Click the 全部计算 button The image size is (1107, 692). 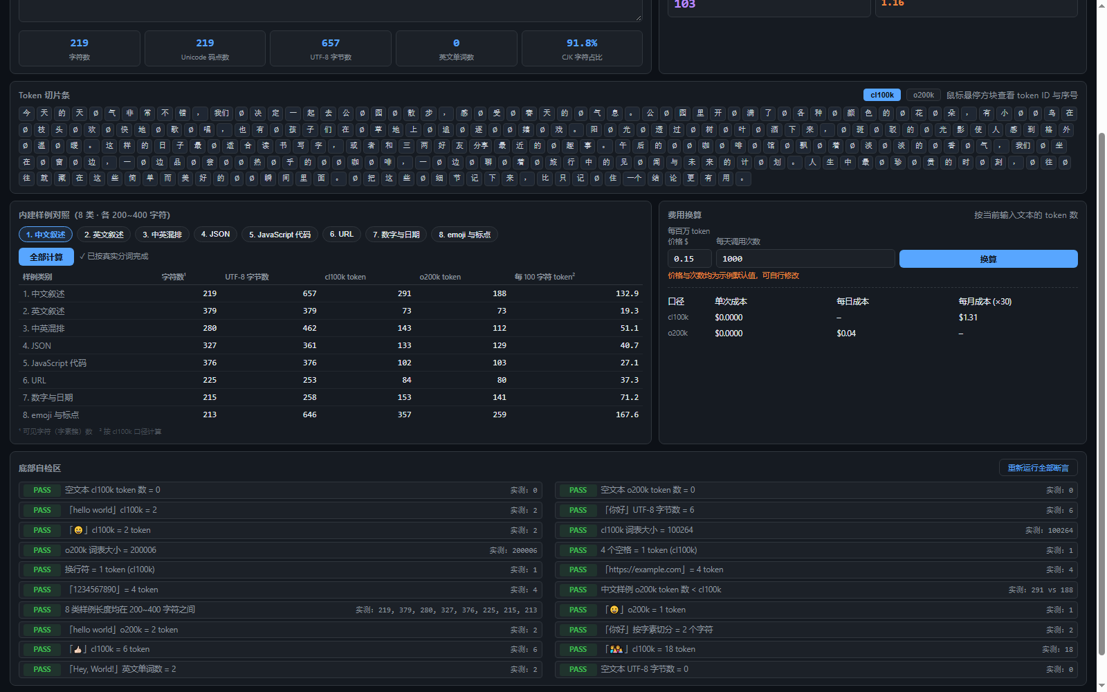click(x=46, y=257)
